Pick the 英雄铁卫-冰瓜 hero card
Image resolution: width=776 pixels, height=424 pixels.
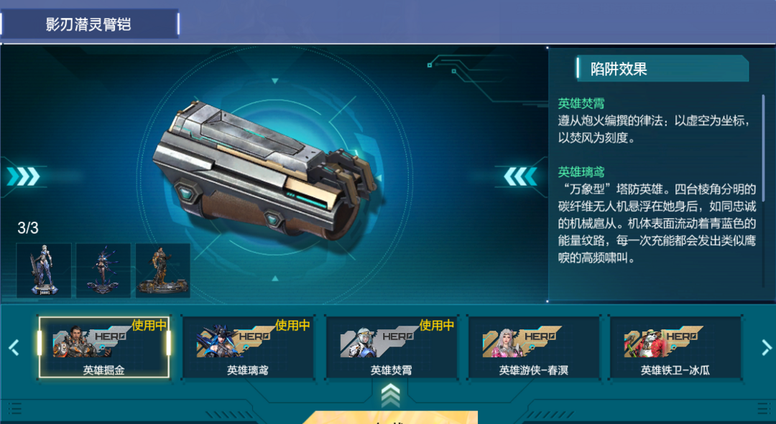click(676, 347)
